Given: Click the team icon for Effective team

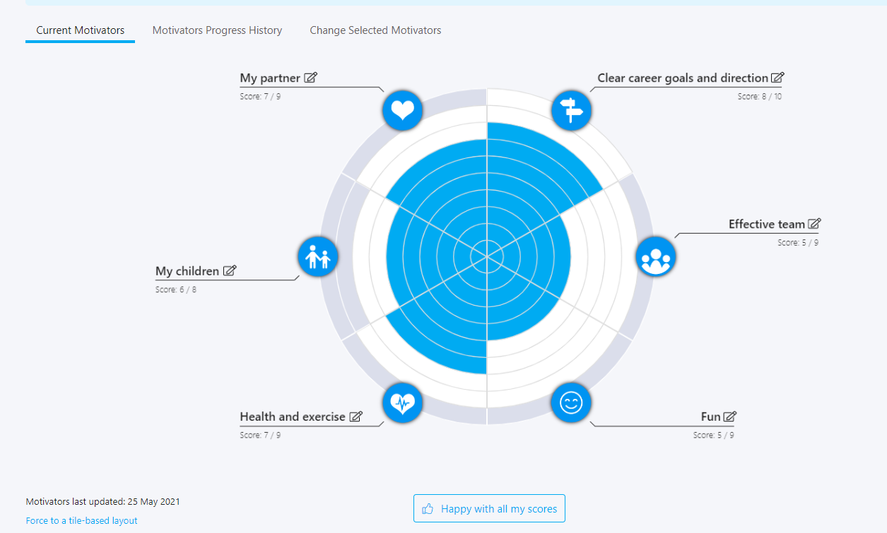Looking at the screenshot, I should (656, 256).
